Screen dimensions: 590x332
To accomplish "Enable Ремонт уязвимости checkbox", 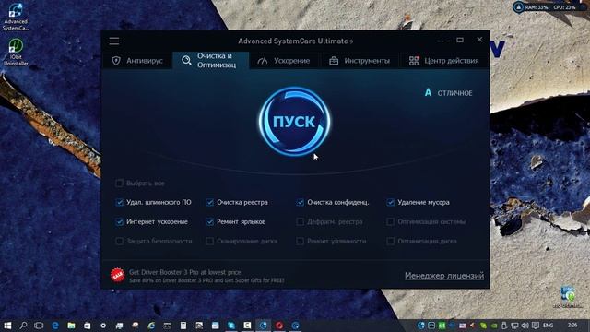I will pyautogui.click(x=300, y=241).
